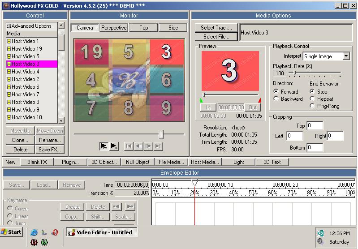Screen dimensions: 358x249
Task: Click the Playback Rate slider handle
Action: pyautogui.click(x=295, y=73)
